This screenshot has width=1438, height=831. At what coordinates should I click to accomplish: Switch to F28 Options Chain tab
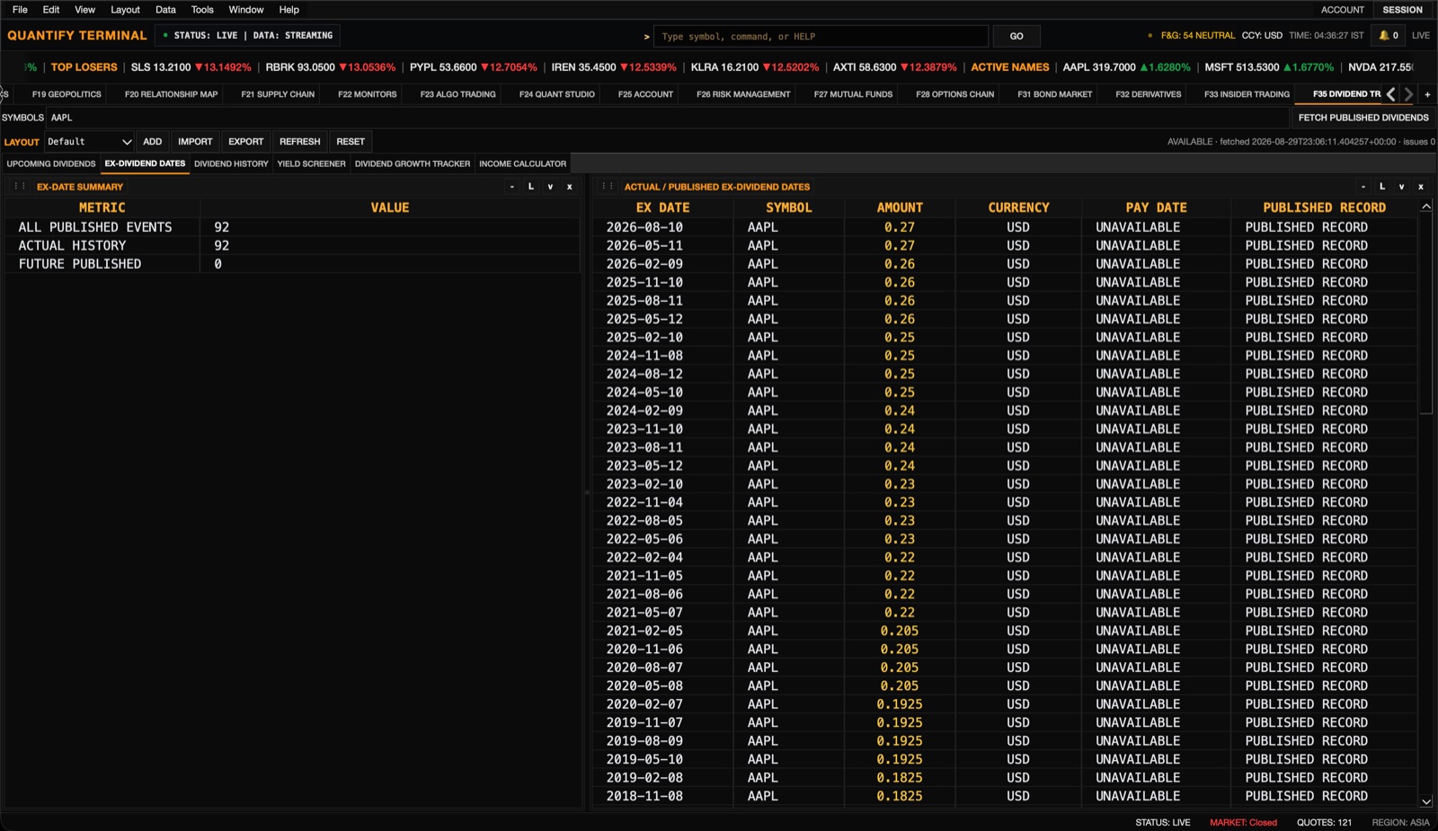(x=954, y=94)
